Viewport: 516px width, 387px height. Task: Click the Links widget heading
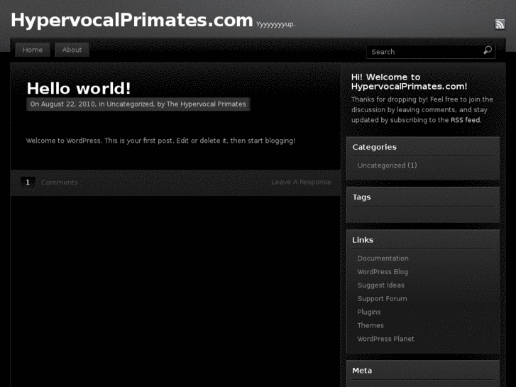[363, 240]
